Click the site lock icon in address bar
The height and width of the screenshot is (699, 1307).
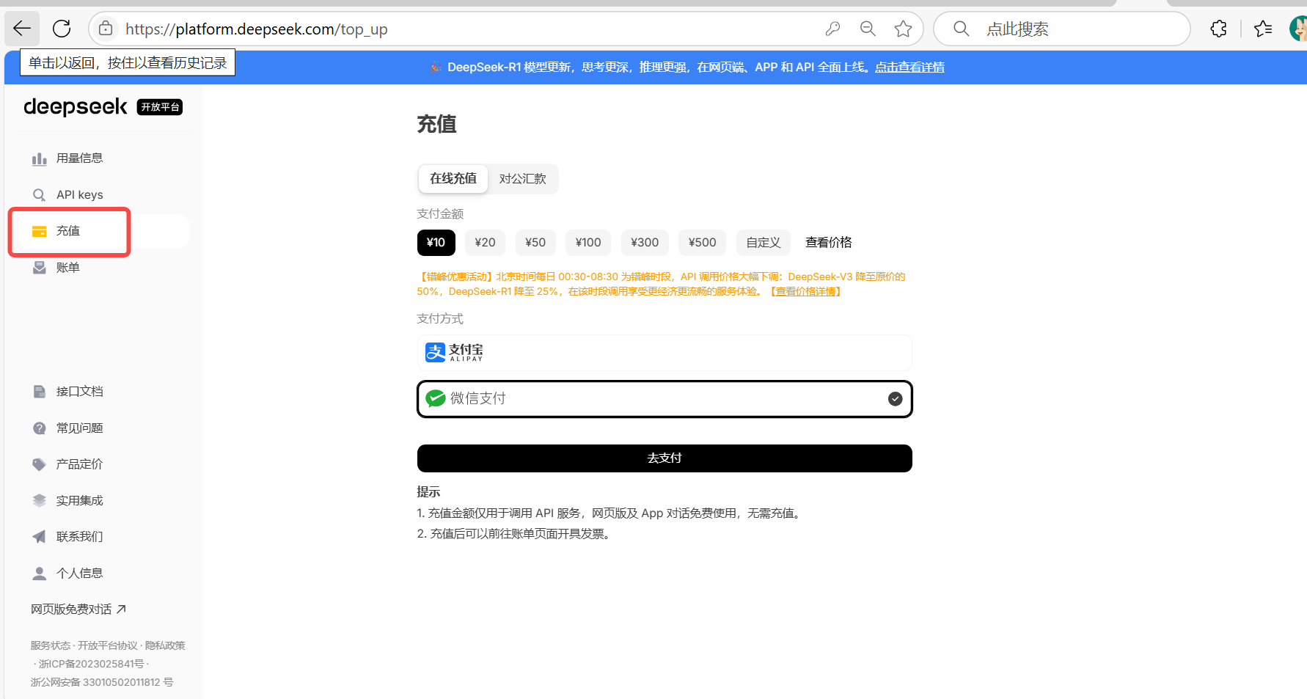click(106, 29)
